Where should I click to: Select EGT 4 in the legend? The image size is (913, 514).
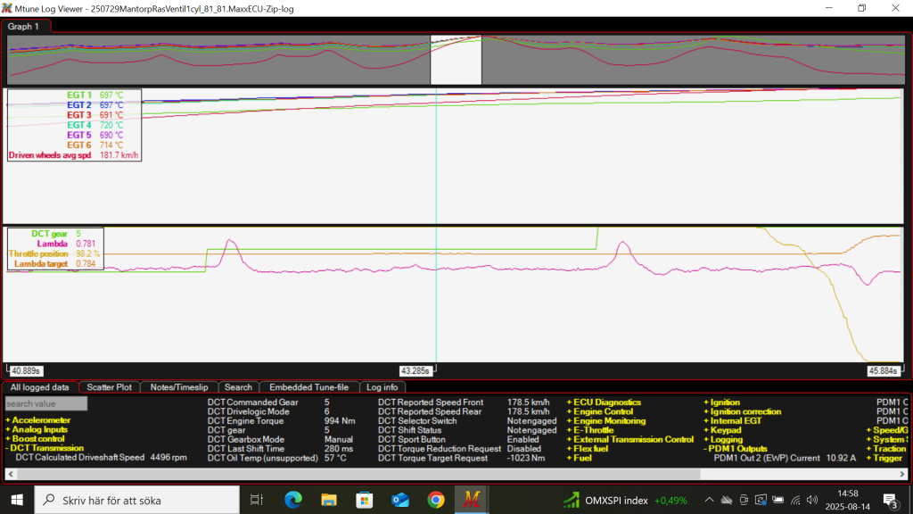click(x=79, y=125)
